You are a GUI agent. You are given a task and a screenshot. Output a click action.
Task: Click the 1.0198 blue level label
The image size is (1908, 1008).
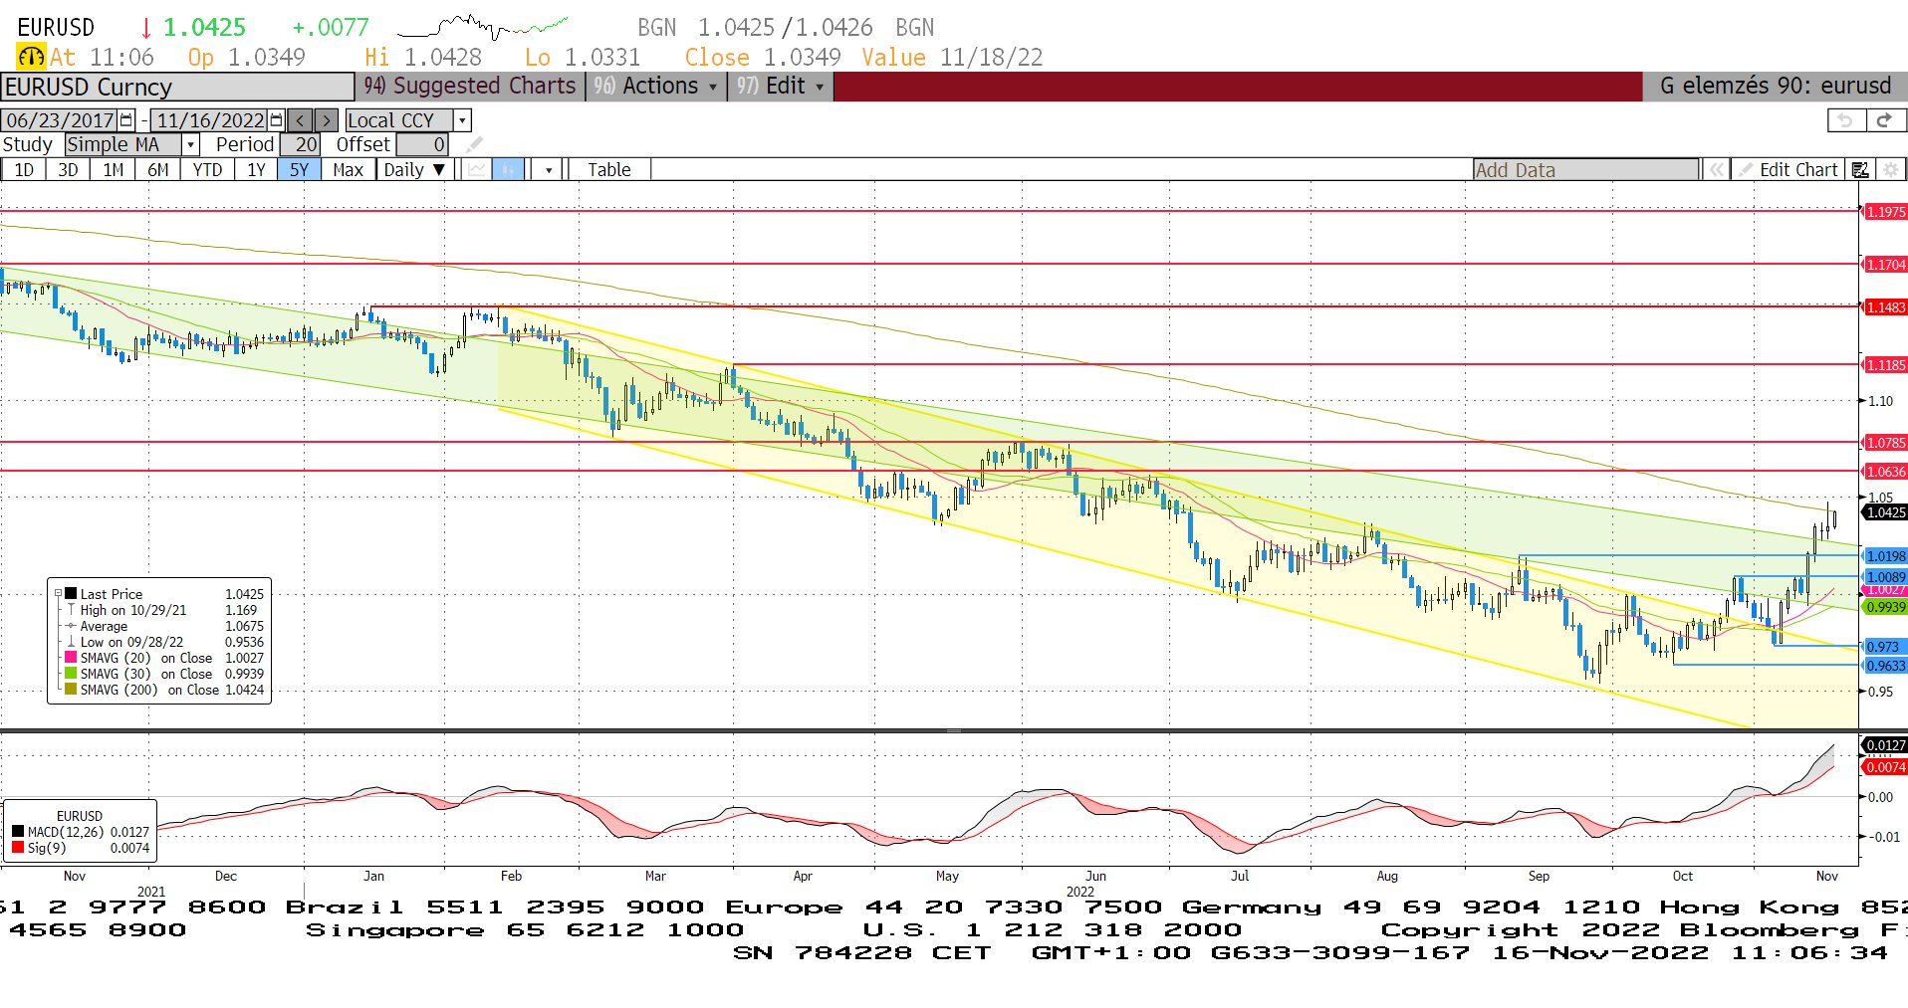coord(1884,556)
